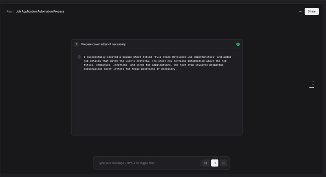Skip forward to the next step
The width and height of the screenshot is (326, 177).
tap(223, 163)
